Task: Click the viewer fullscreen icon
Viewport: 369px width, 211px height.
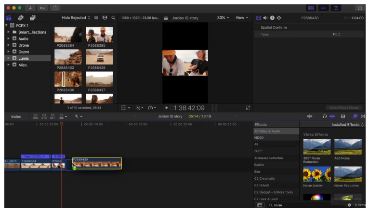Action: pyautogui.click(x=248, y=108)
